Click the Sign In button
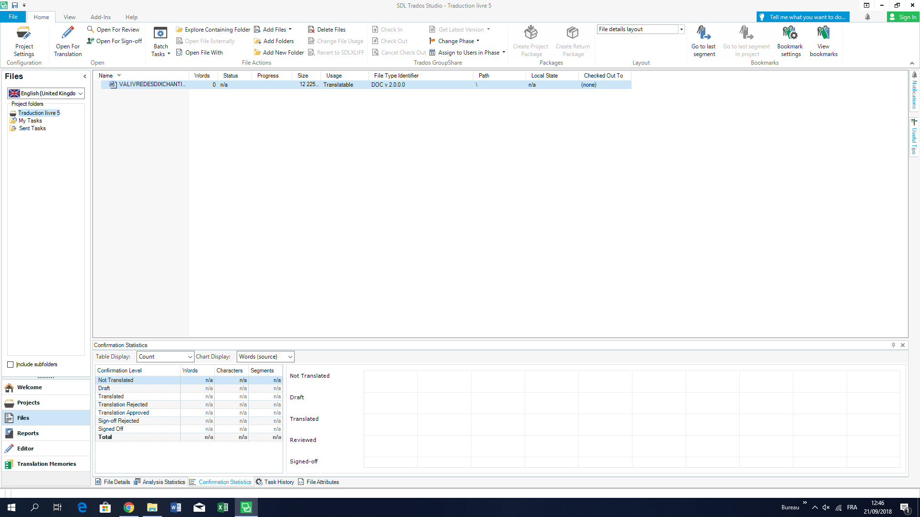This screenshot has height=517, width=920. click(903, 17)
